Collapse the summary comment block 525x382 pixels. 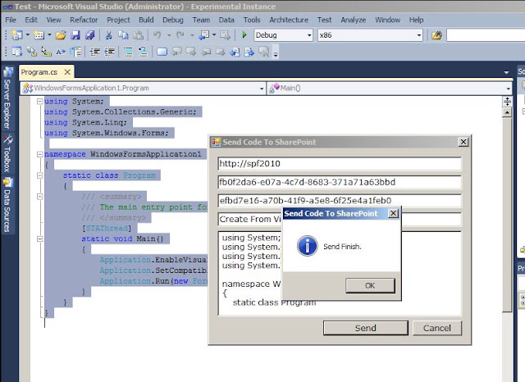point(40,197)
